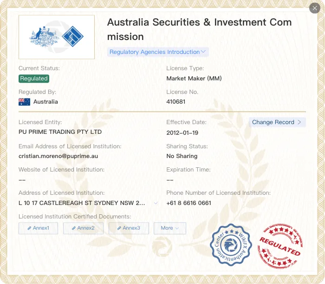Expand the full Castlereagh St address
Screen dimensions: 325x284
click(156, 203)
